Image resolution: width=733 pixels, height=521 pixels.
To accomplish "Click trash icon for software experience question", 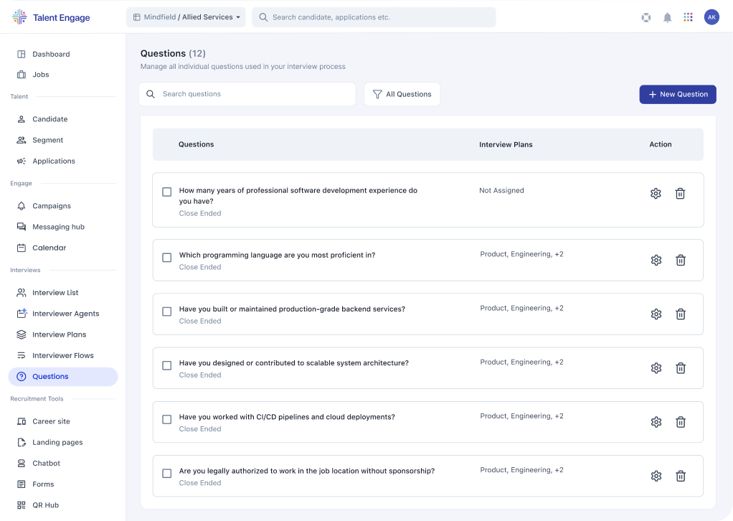I will click(x=680, y=193).
